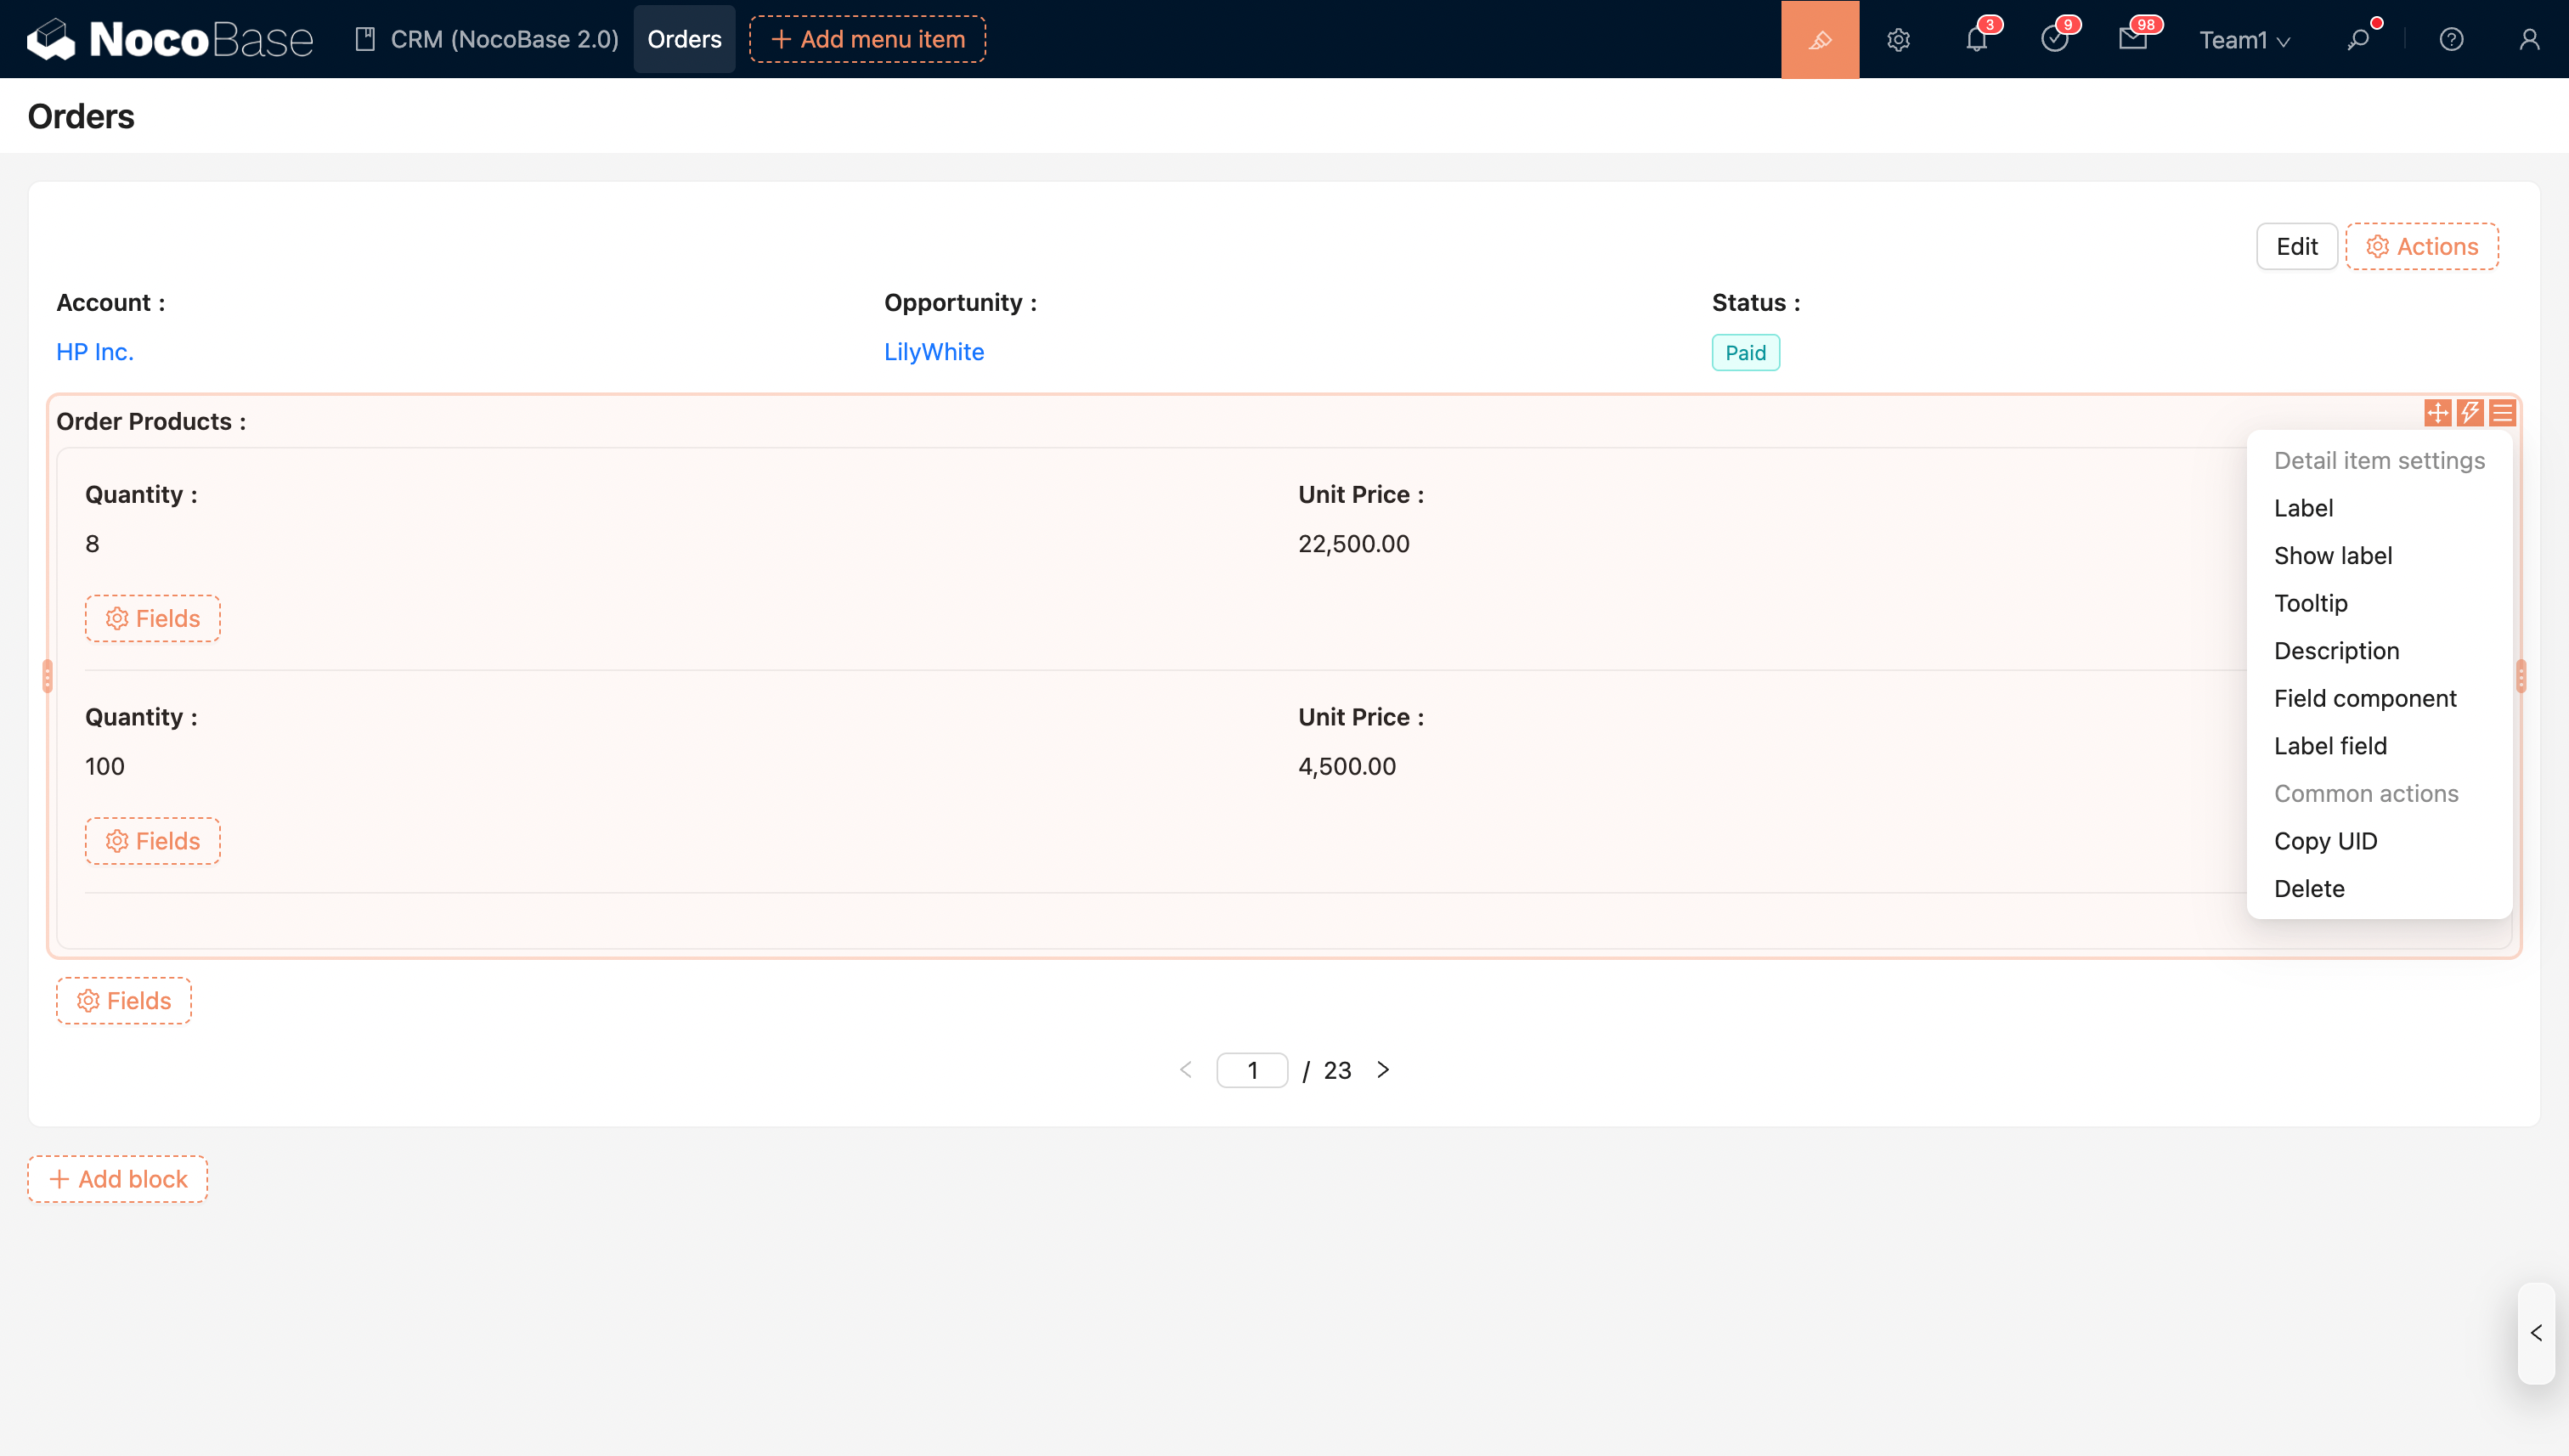The width and height of the screenshot is (2569, 1456).
Task: Open the mail inbox icon with 98 badge
Action: (x=2132, y=39)
